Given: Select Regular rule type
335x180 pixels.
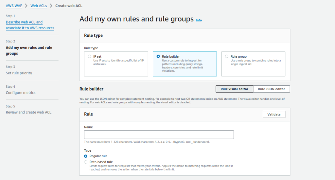Looking at the screenshot, I should click(x=86, y=156).
